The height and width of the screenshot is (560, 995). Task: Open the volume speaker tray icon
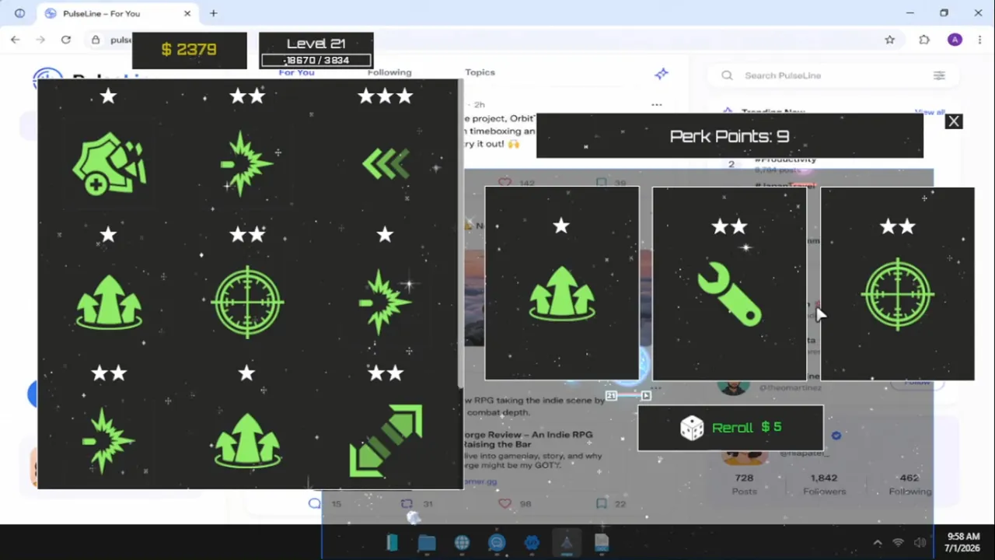[x=920, y=543]
